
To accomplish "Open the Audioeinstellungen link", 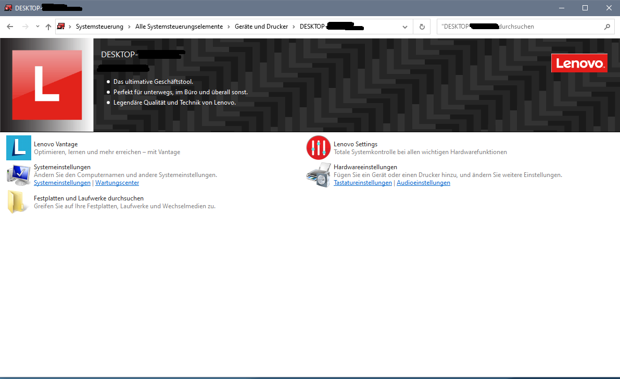I will [x=423, y=183].
